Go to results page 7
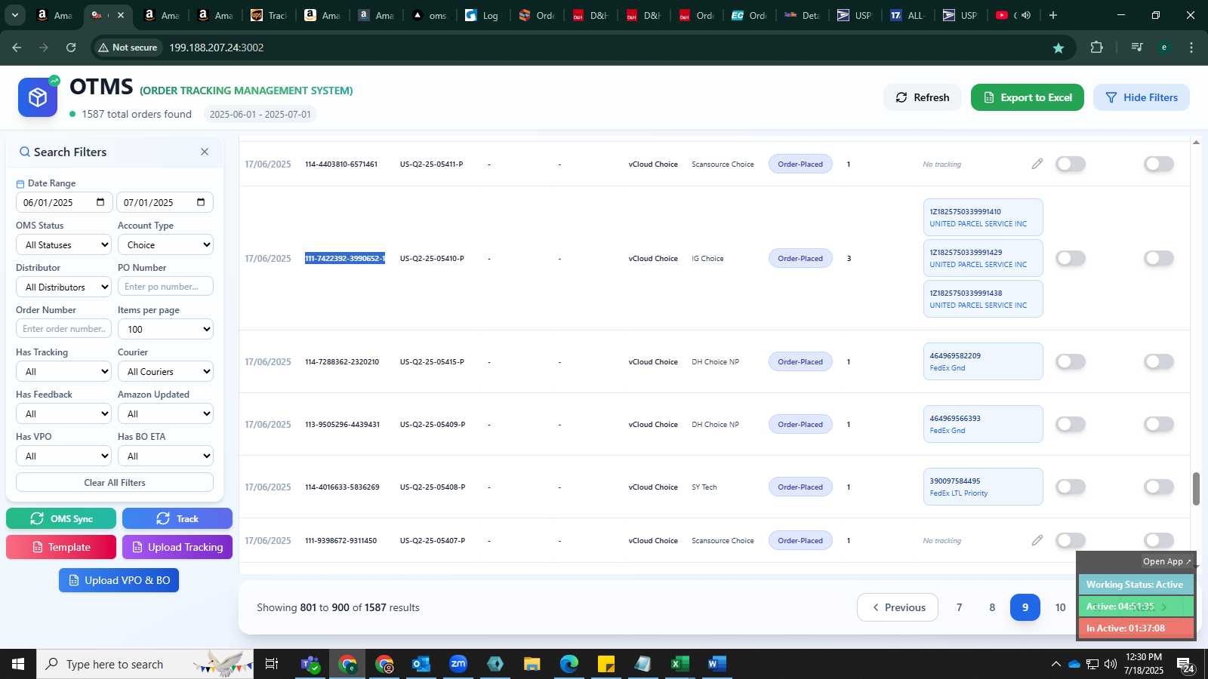The height and width of the screenshot is (679, 1208). point(959,607)
